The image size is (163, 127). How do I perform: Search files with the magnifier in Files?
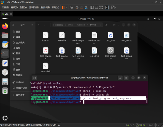click(13, 25)
